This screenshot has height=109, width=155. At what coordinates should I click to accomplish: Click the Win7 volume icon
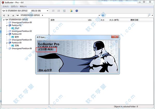(x=13, y=28)
